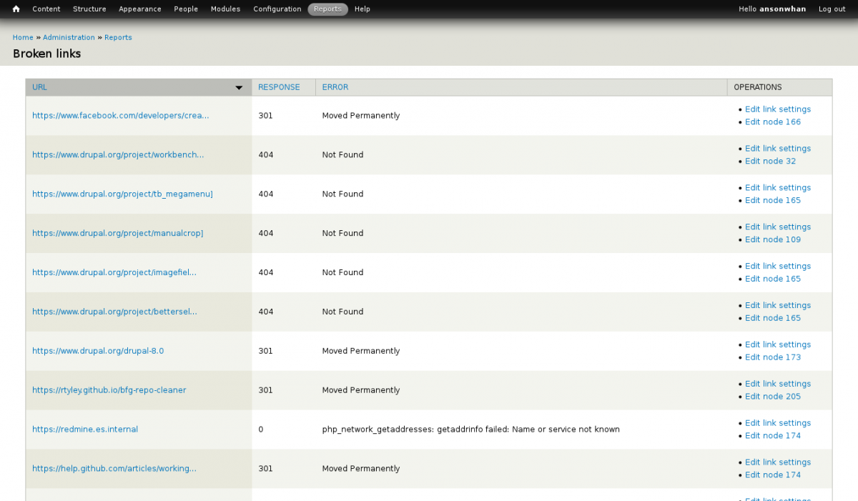Toggle URL column sort arrow
858x501 pixels.
pos(239,88)
